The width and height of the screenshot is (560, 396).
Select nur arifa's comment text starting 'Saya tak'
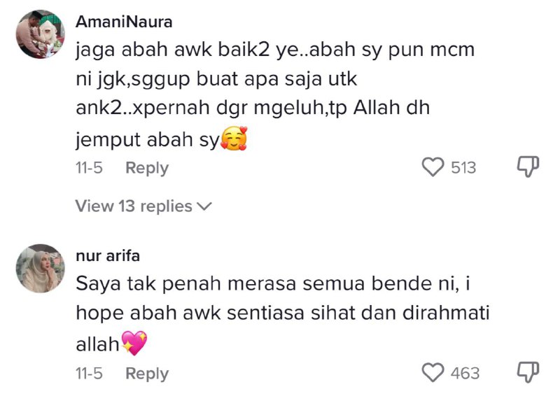coord(283,313)
